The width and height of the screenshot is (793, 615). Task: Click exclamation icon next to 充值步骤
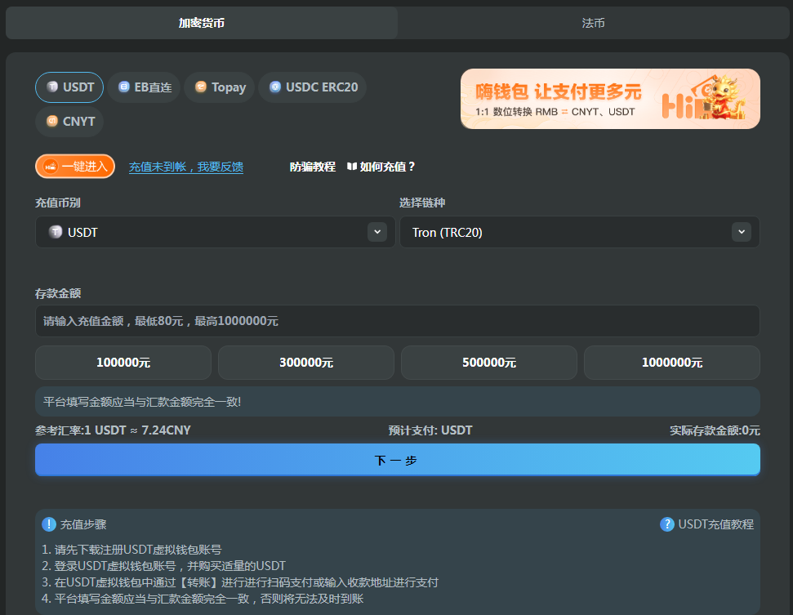coord(48,524)
